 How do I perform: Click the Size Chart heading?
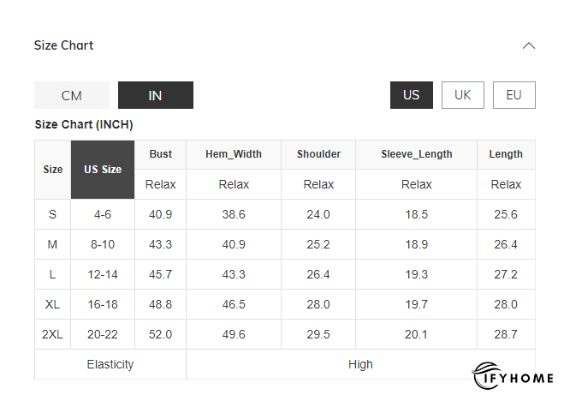pyautogui.click(x=64, y=45)
